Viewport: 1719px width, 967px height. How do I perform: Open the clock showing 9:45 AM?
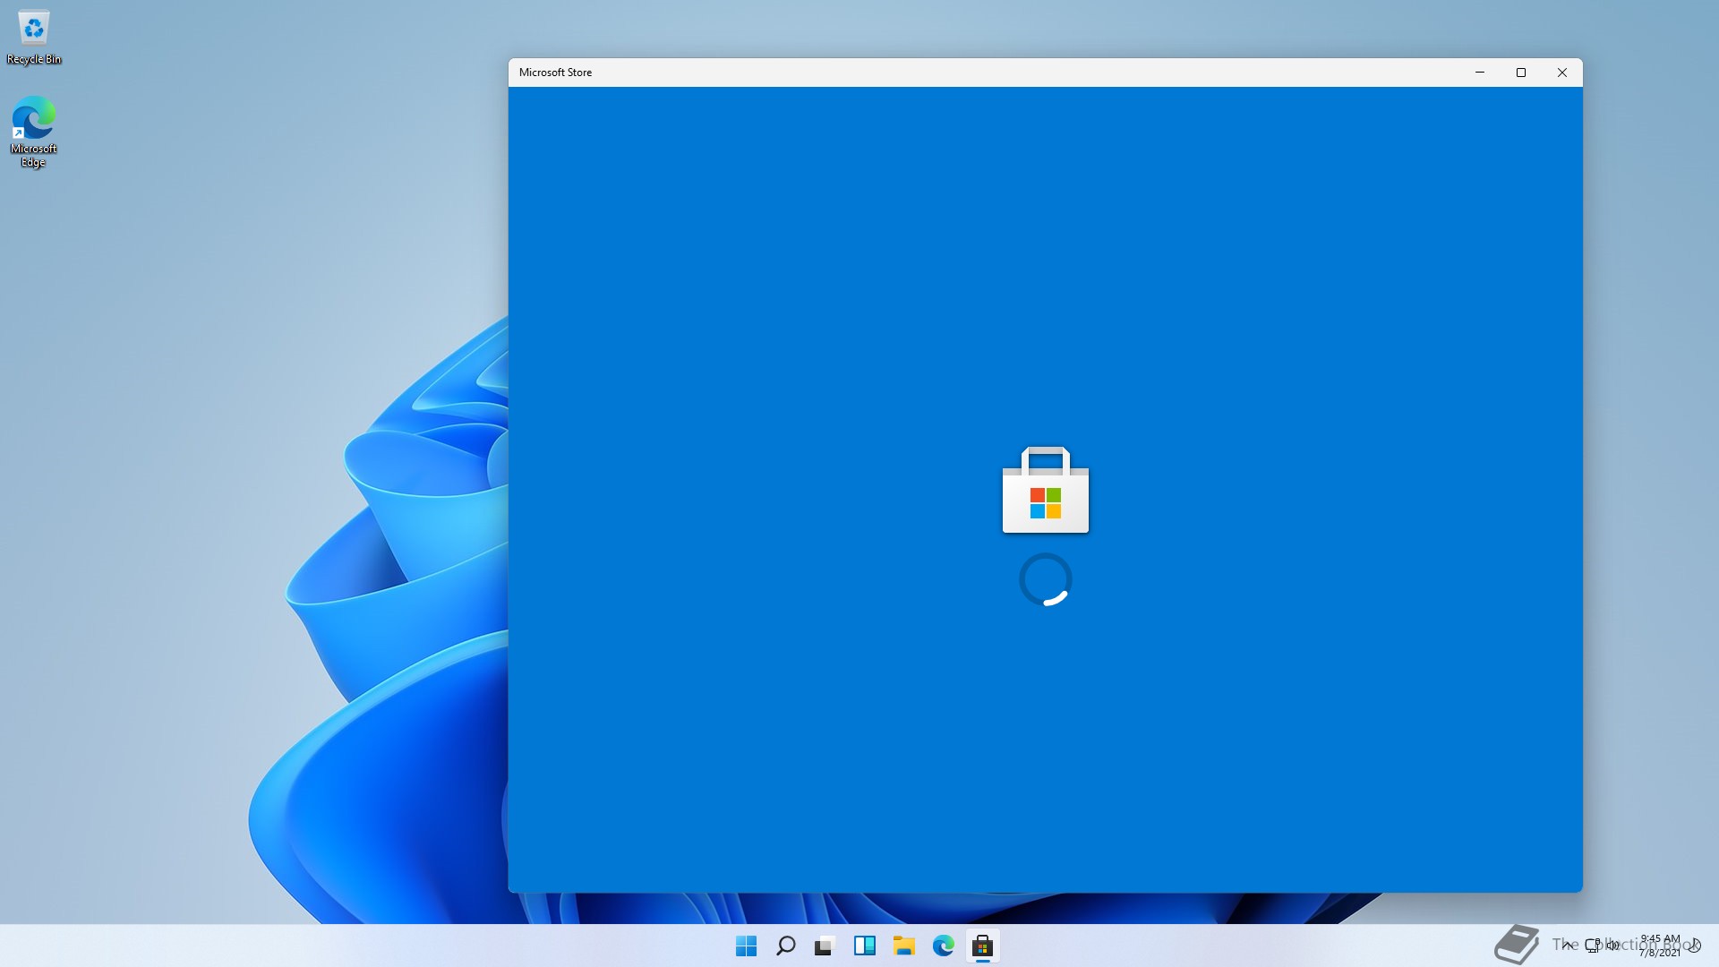(1660, 946)
